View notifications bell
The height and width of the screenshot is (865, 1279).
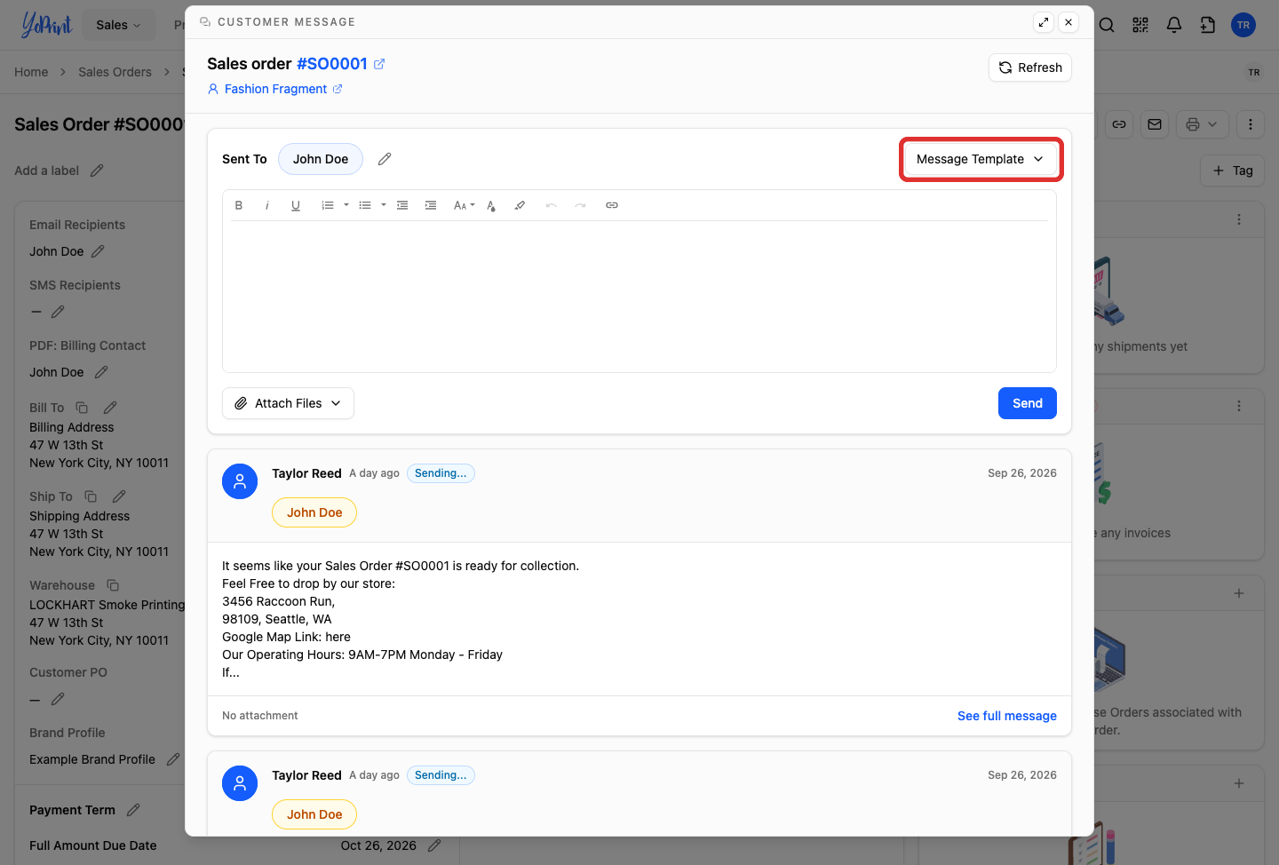[x=1174, y=25]
